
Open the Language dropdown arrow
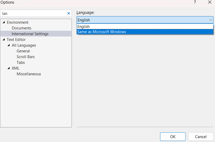[211, 20]
